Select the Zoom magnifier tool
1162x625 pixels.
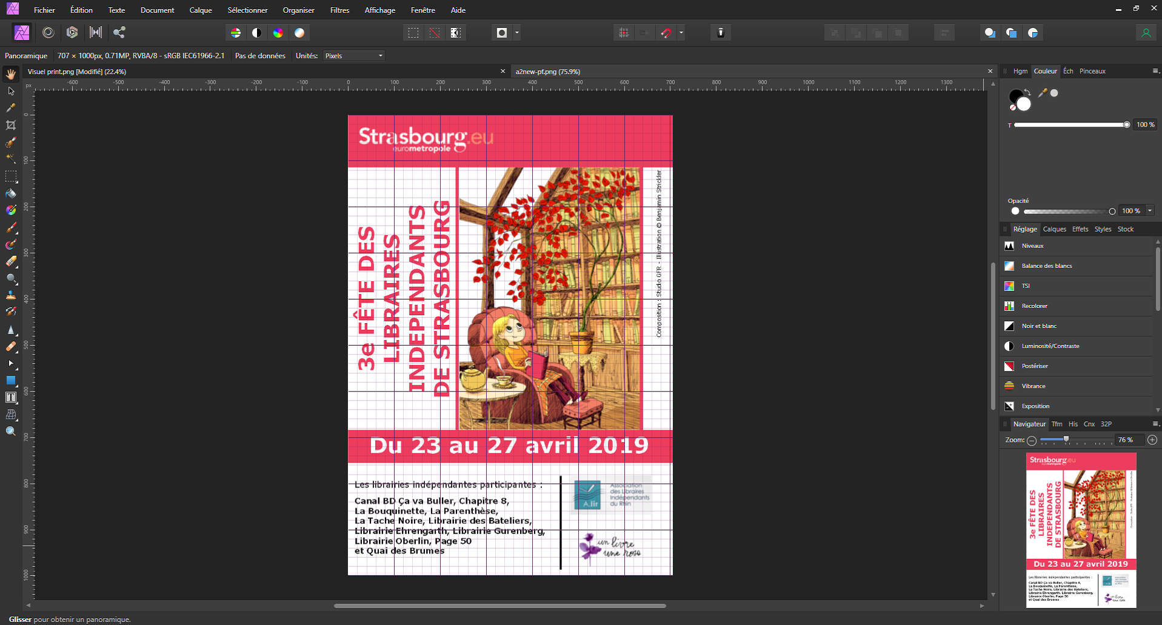click(x=11, y=431)
